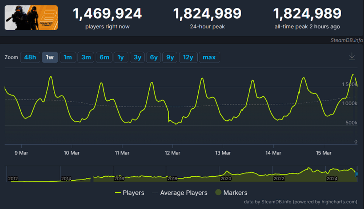364x209 pixels.
Task: Show max time range
Action: coord(209,57)
